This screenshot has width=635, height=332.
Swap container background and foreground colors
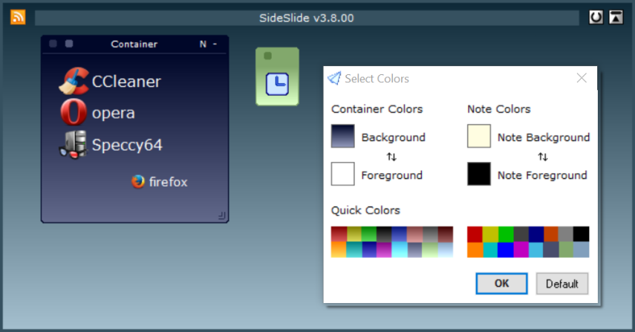[391, 157]
